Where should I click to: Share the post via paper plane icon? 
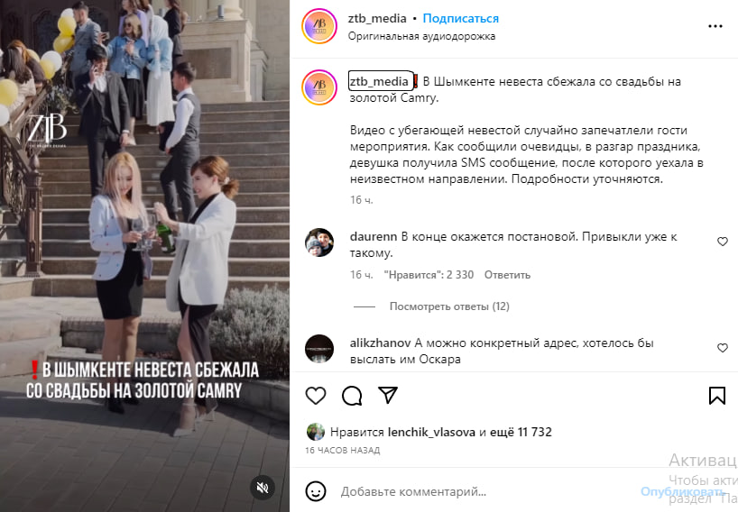point(388,395)
